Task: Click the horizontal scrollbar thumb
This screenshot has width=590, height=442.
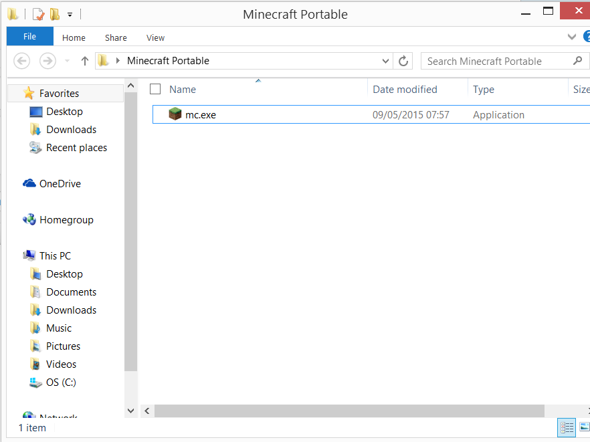Action: [x=349, y=411]
